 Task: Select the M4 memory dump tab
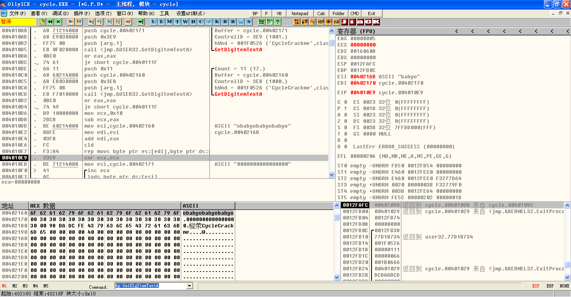35,286
